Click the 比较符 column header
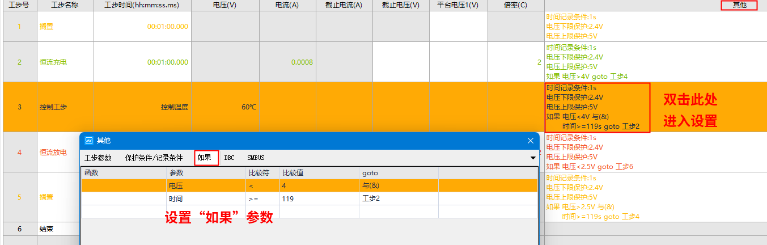This screenshot has height=245, width=767. (x=262, y=172)
